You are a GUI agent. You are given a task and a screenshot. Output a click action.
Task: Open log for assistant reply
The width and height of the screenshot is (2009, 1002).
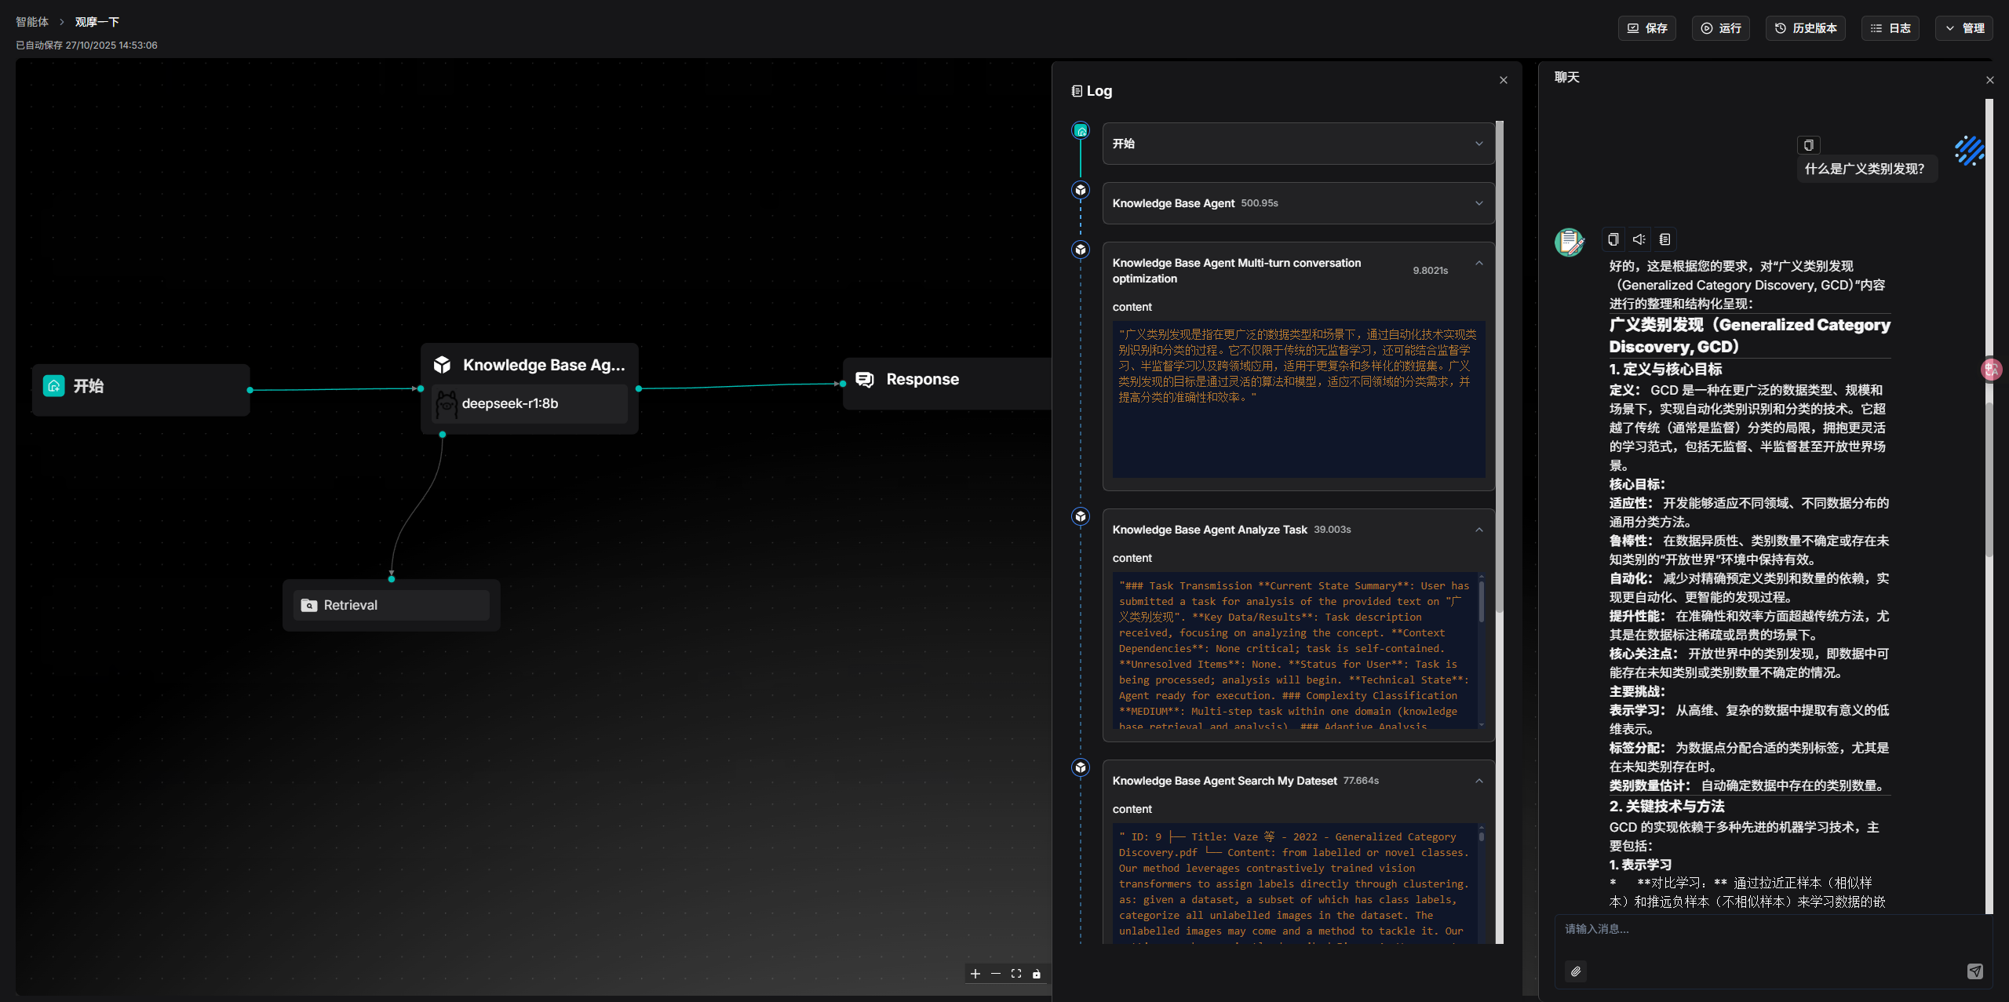pyautogui.click(x=1664, y=239)
